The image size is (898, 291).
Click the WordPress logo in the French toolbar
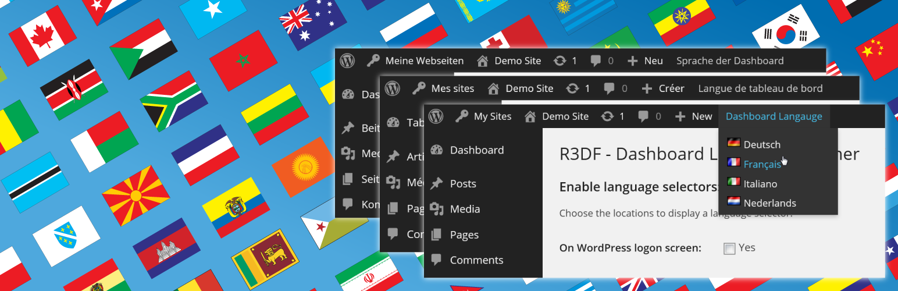393,88
